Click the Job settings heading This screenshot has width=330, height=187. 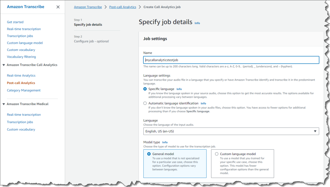(x=155, y=39)
